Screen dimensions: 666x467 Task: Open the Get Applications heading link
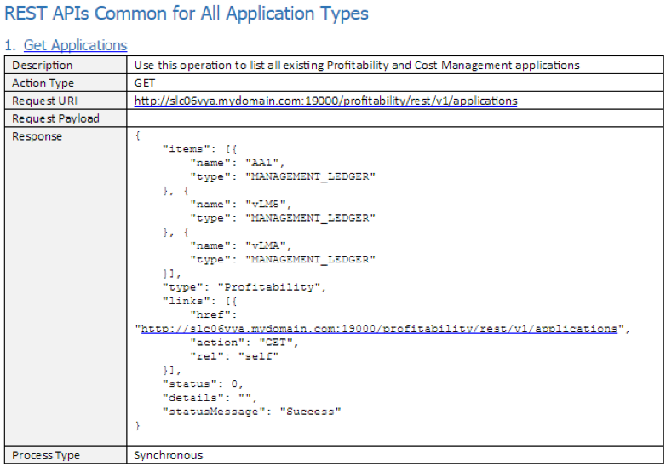(75, 45)
